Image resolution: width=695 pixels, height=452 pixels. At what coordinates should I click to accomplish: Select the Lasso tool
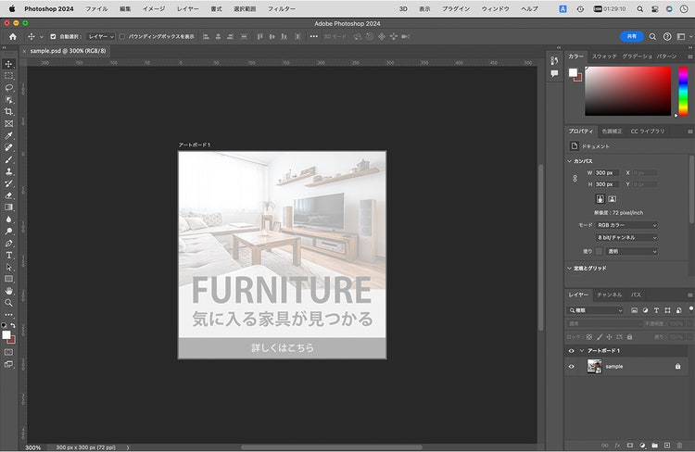click(x=8, y=88)
